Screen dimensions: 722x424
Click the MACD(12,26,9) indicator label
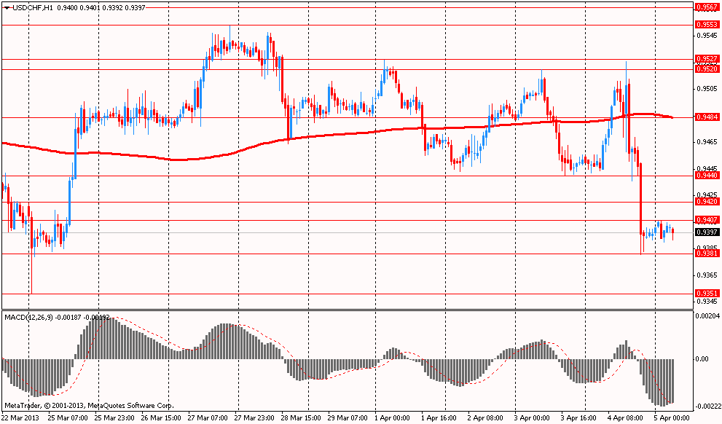click(28, 317)
